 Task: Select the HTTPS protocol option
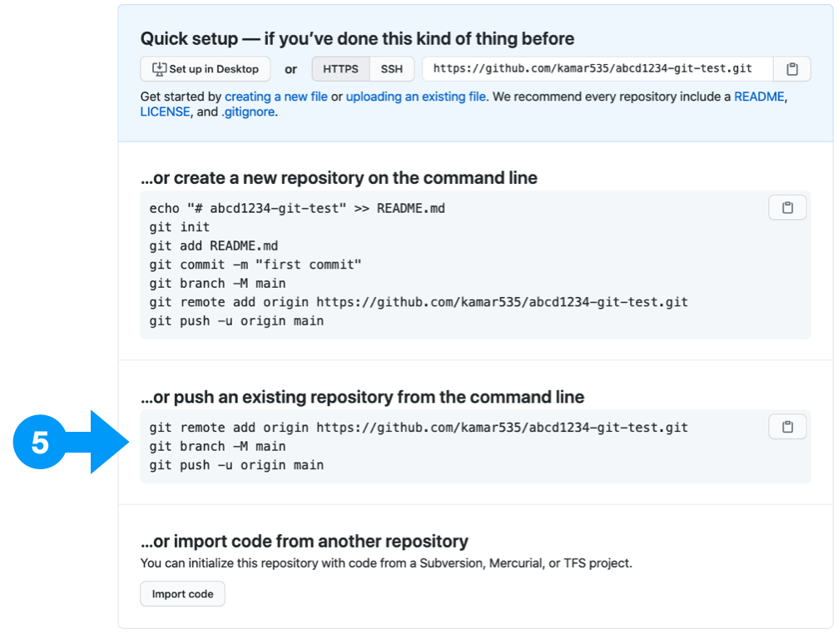[x=340, y=69]
